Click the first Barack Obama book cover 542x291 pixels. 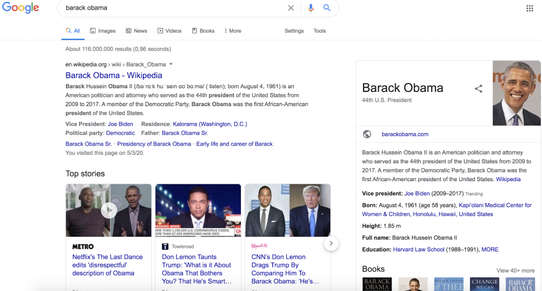pos(377,284)
